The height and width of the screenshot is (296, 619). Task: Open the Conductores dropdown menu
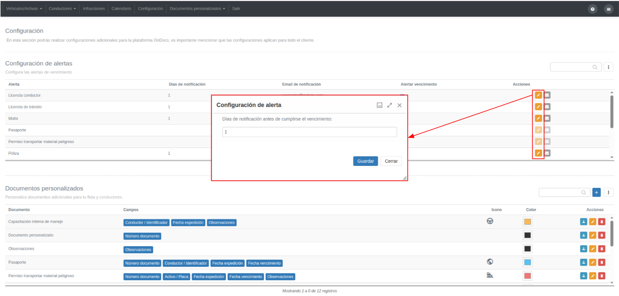(62, 9)
